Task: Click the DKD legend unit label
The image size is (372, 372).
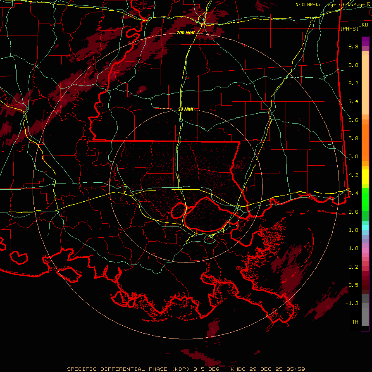Action: click(363, 25)
